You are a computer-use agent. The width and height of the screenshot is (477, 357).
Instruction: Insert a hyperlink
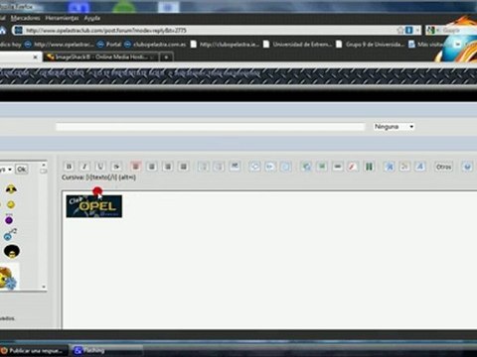click(x=338, y=167)
